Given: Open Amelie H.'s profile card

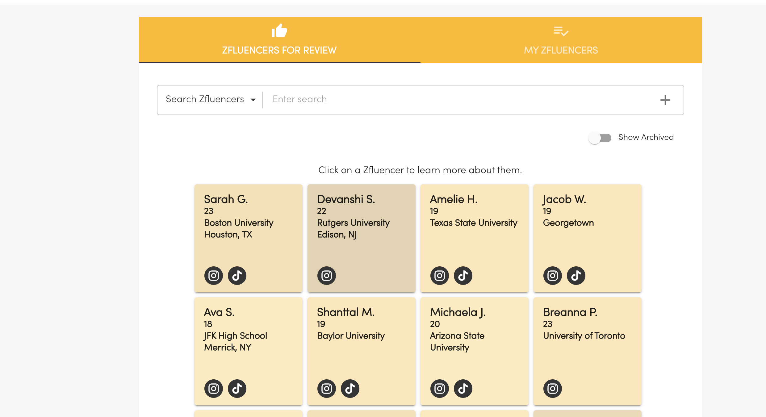Looking at the screenshot, I should tap(475, 238).
